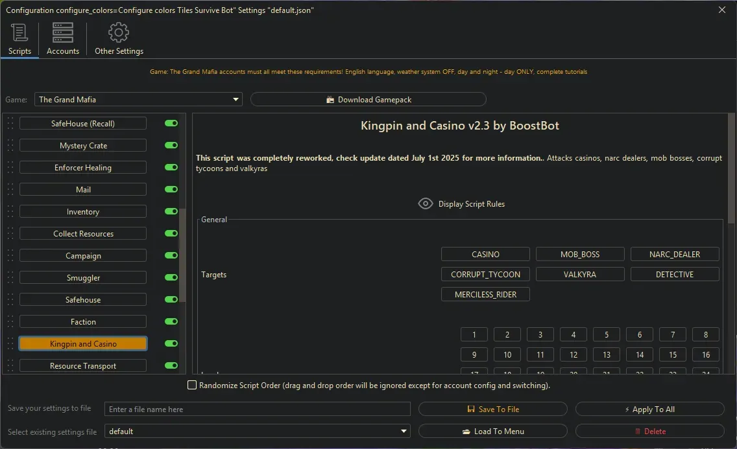Select the MOB_BOSS target
The height and width of the screenshot is (449, 737).
580,254
